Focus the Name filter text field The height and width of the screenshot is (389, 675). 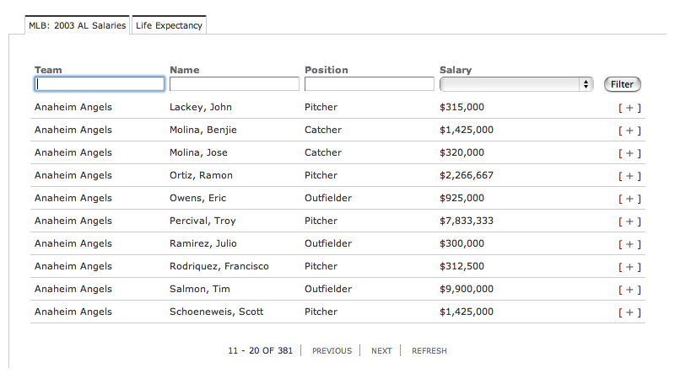(235, 83)
